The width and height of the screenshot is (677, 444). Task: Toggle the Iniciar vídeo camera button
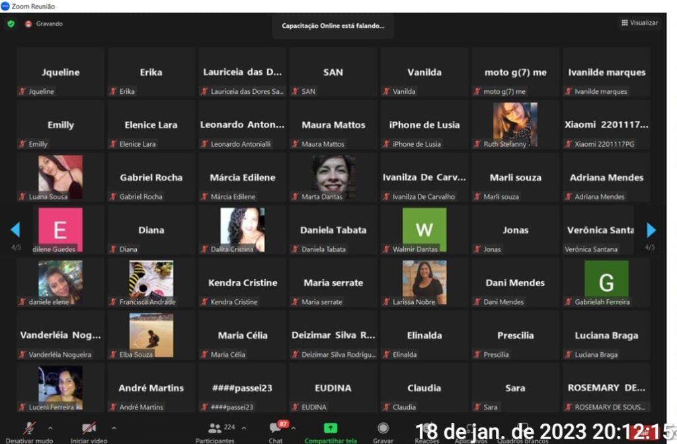pos(89,428)
